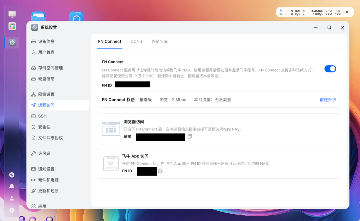Open the blue folder desktop icon

coord(38,16)
